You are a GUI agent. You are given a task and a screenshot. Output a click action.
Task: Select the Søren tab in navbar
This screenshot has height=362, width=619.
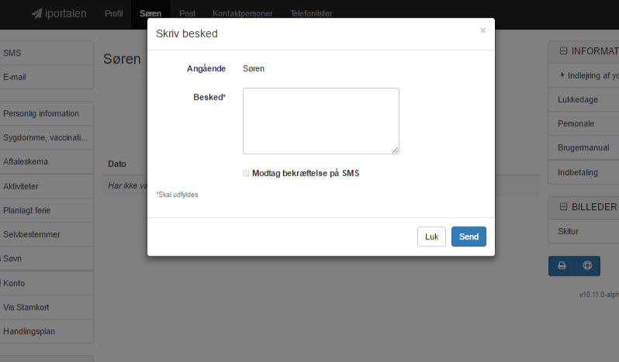150,13
